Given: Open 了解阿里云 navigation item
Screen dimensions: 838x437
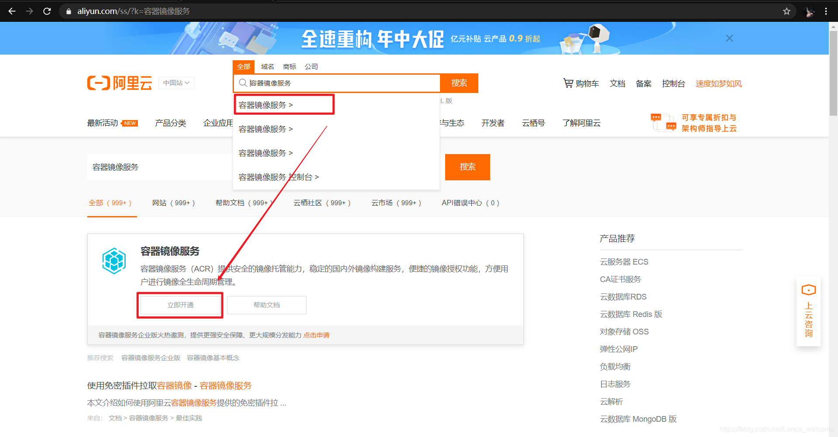Looking at the screenshot, I should [x=581, y=123].
